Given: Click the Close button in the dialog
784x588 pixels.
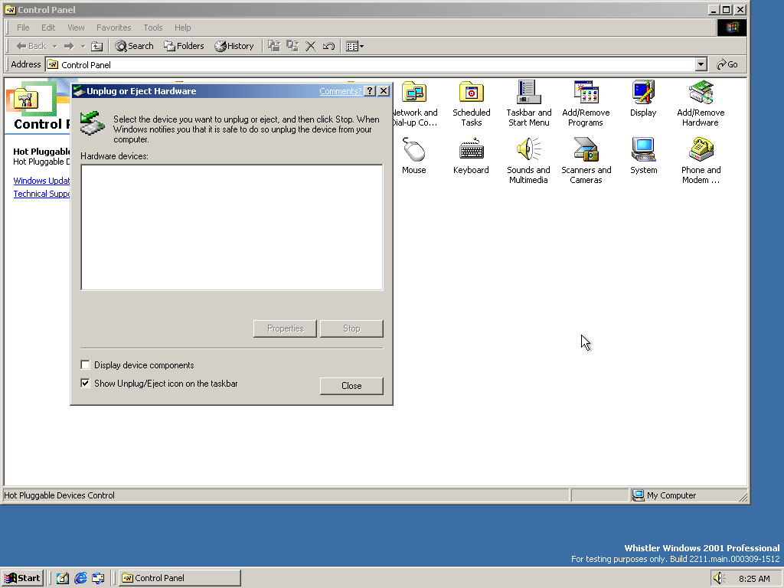Looking at the screenshot, I should pos(351,386).
